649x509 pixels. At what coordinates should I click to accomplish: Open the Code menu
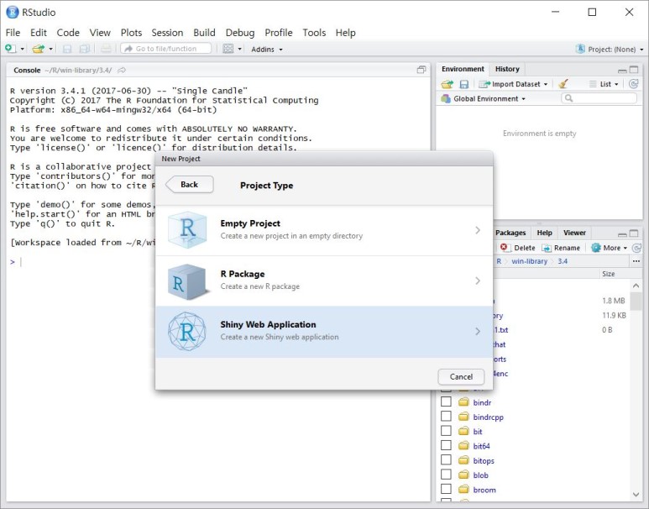tap(68, 33)
